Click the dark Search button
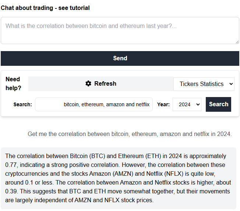Screen dimensions: 240x211 pos(218,104)
